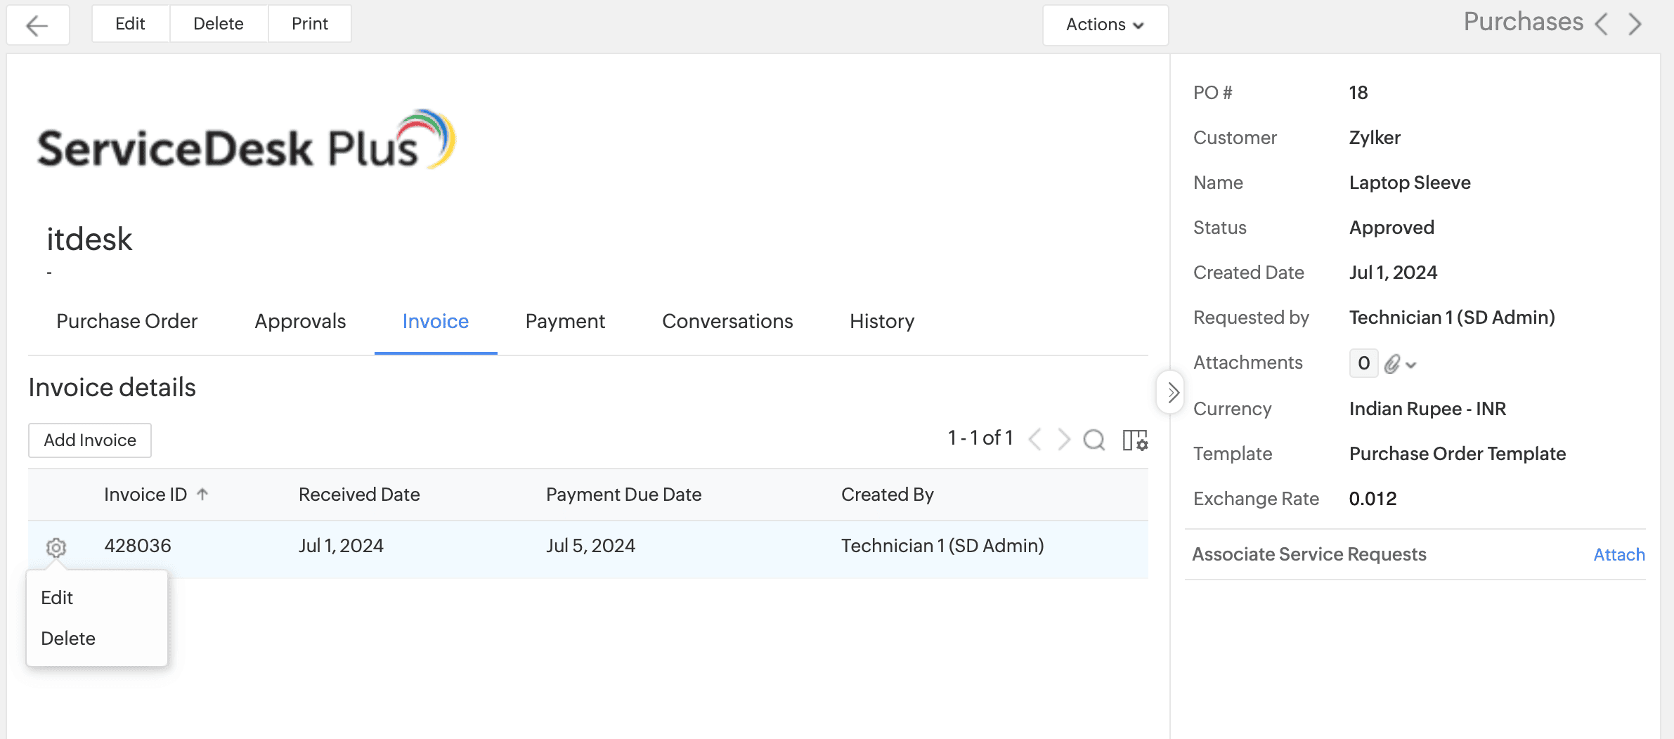Click the attachments count box
Screen dimensions: 1674x739
pos(1363,363)
